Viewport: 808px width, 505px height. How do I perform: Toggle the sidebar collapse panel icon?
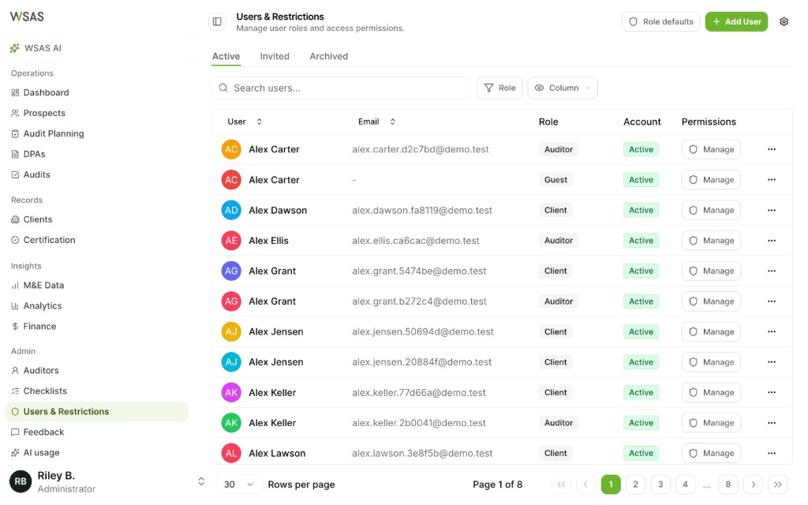217,21
